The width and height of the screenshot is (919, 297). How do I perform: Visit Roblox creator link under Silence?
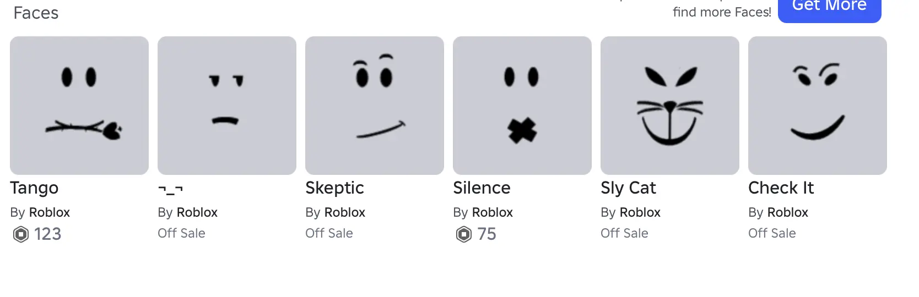[x=493, y=212]
